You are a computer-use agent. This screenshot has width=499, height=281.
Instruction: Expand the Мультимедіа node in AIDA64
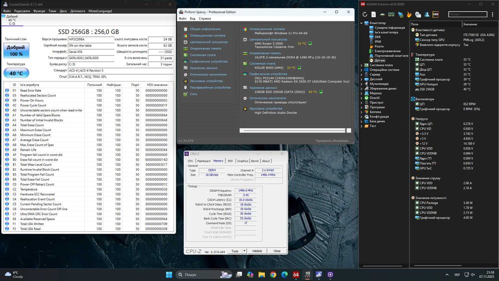[361, 84]
